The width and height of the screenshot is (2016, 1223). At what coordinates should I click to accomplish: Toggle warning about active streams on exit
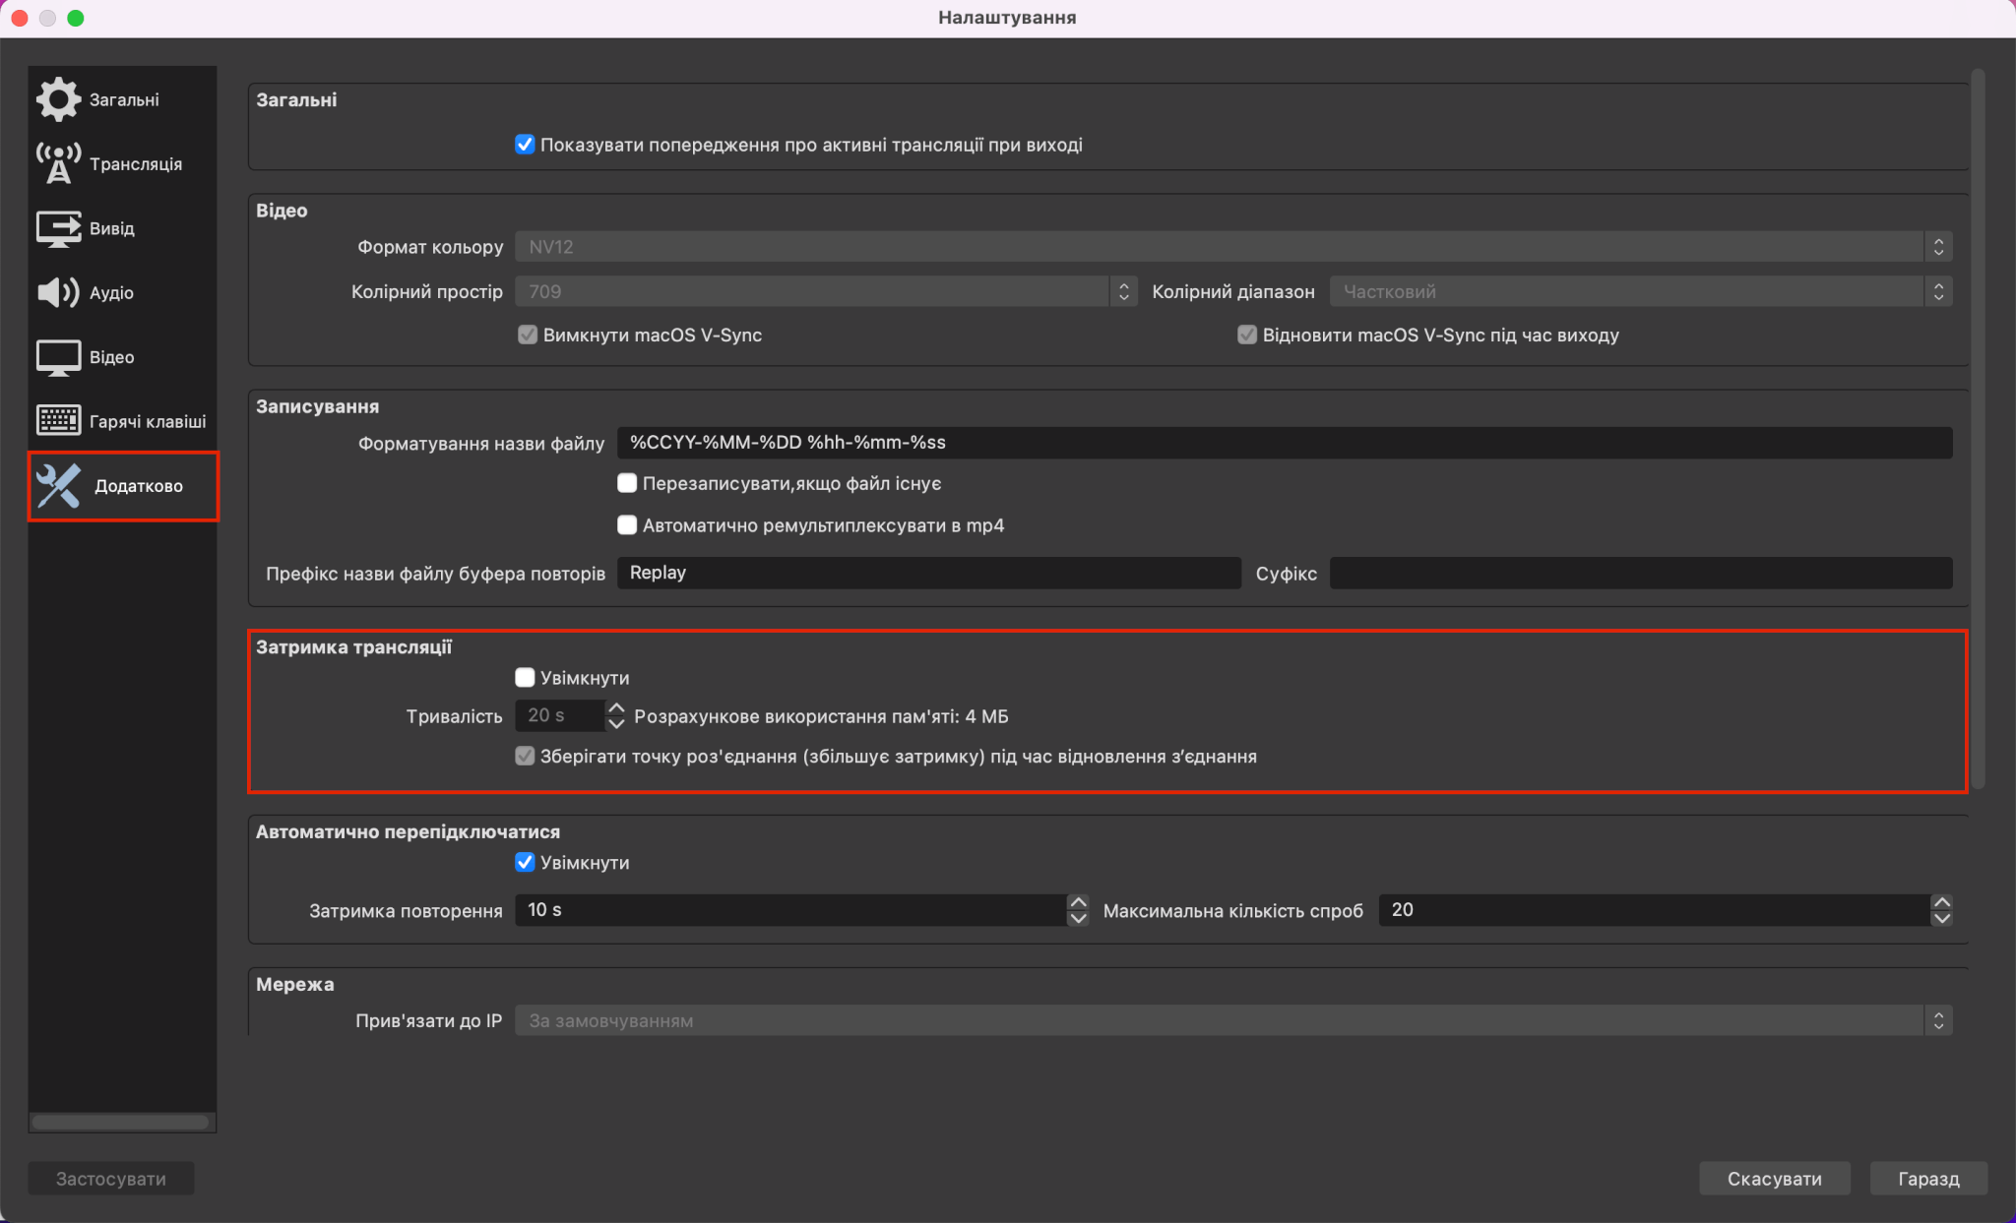point(525,145)
